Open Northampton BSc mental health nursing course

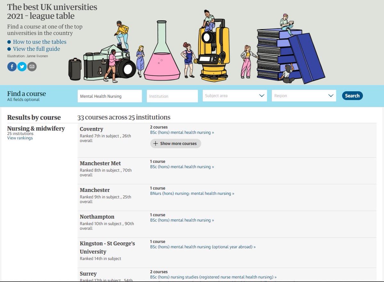tap(182, 220)
